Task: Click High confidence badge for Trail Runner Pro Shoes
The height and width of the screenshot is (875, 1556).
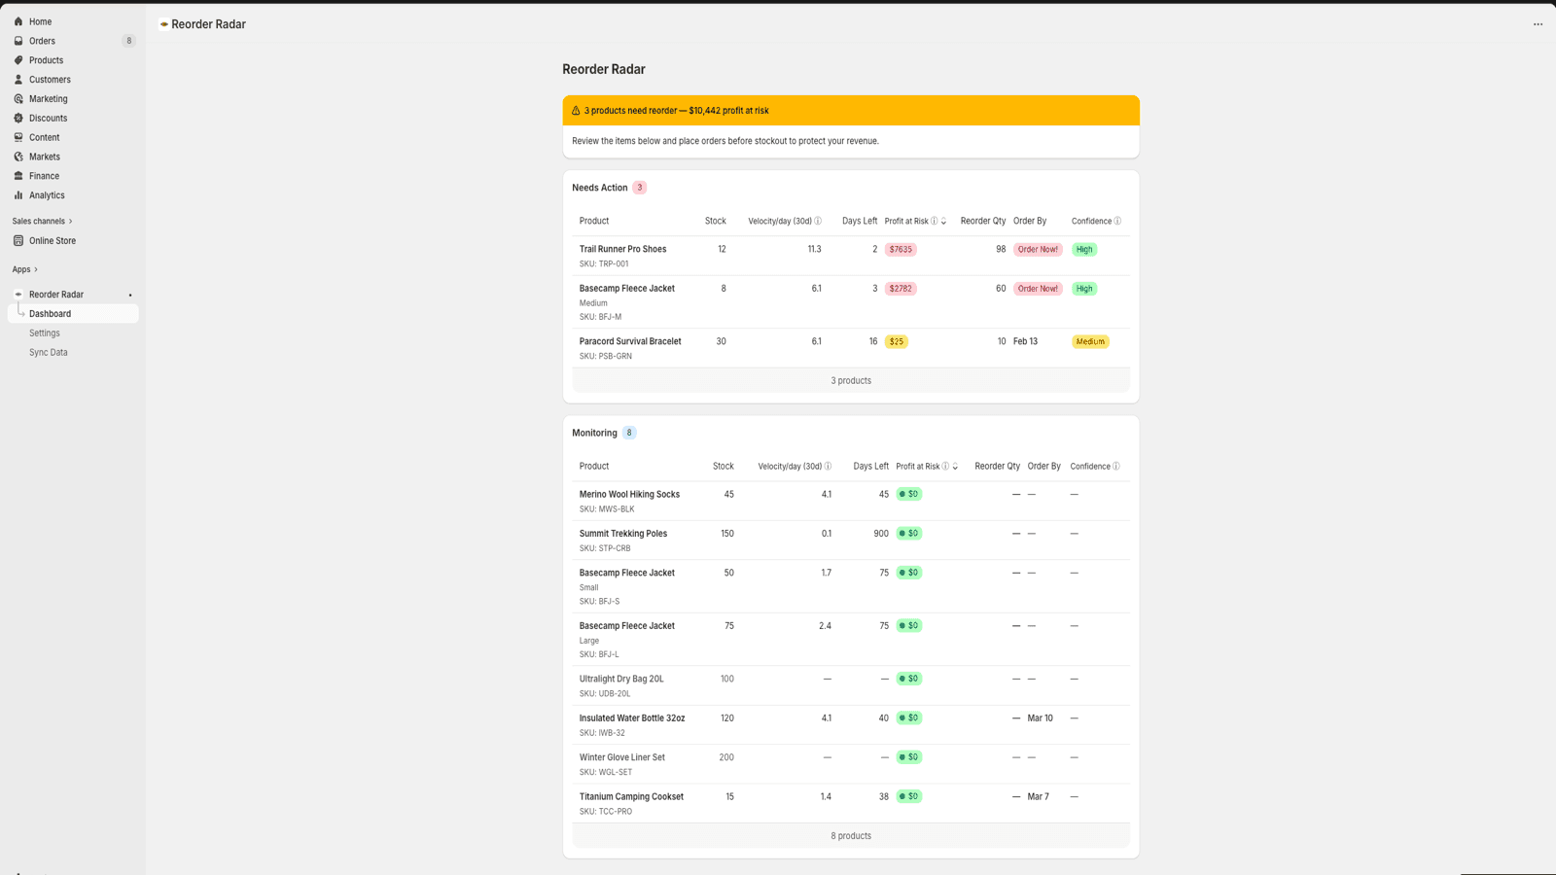Action: click(x=1084, y=250)
